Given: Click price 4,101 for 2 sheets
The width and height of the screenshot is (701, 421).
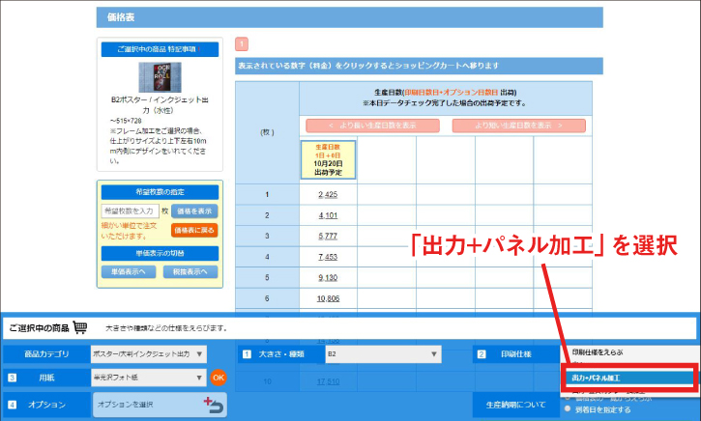Looking at the screenshot, I should (328, 215).
